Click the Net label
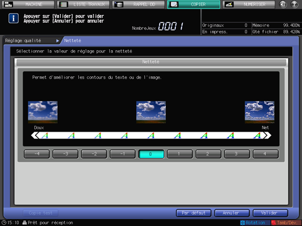 pos(265,128)
